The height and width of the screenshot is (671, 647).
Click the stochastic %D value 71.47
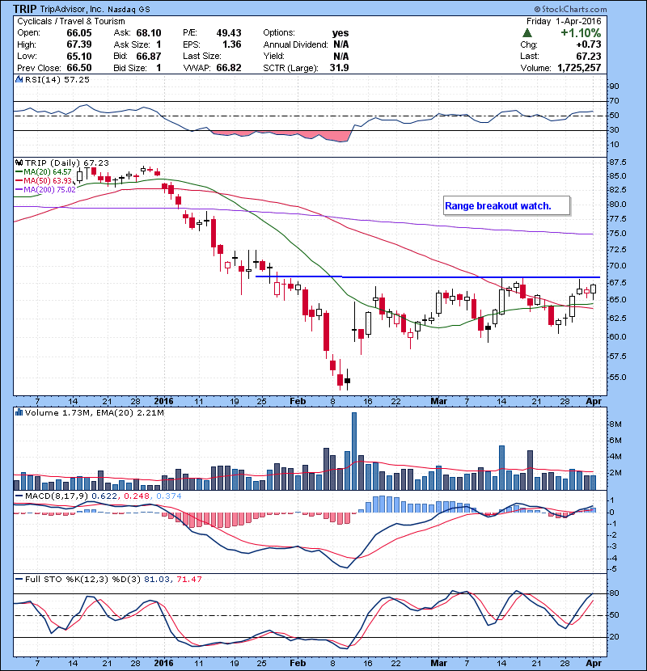click(x=188, y=579)
